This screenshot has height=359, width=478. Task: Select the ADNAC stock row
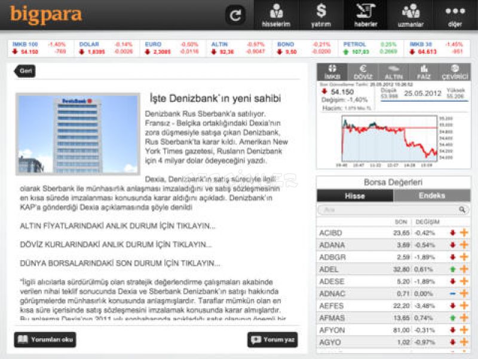click(394, 293)
